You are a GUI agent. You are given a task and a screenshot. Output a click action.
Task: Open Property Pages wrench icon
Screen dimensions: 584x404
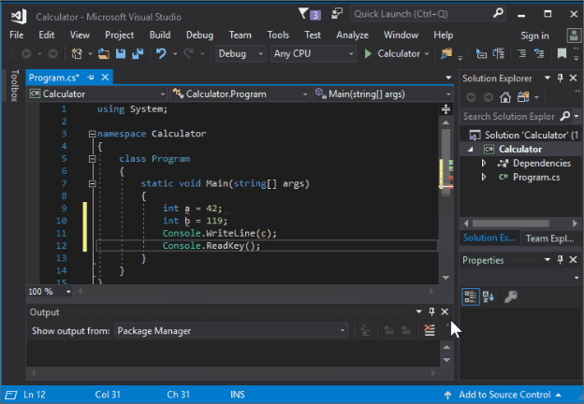pos(511,296)
